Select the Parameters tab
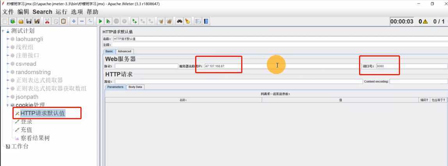 click(116, 87)
